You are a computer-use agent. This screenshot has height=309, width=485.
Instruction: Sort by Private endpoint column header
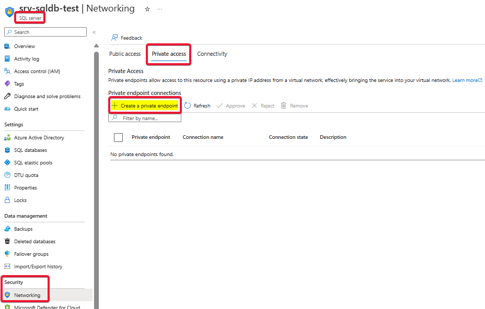tap(151, 137)
